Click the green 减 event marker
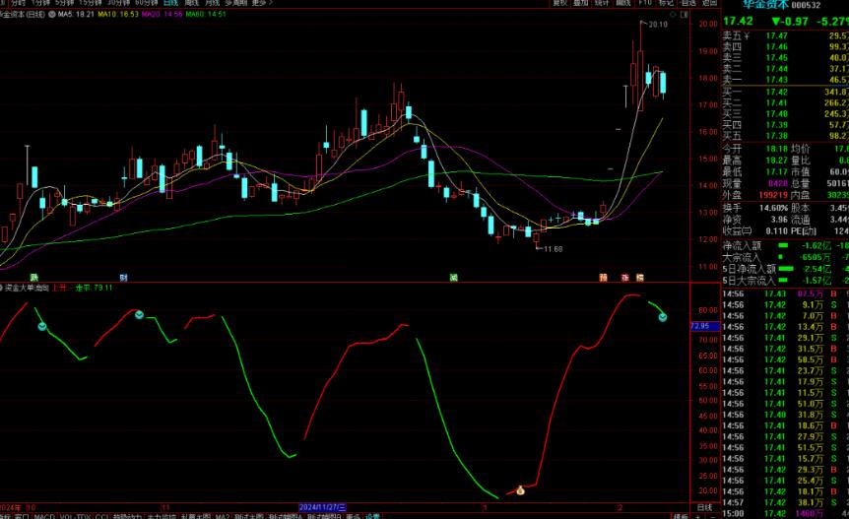The image size is (849, 519). tap(454, 277)
